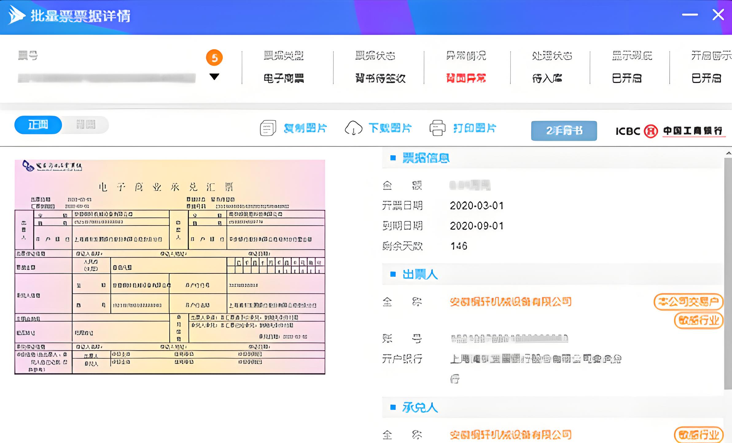Expand the bill number dropdown arrow

click(215, 77)
